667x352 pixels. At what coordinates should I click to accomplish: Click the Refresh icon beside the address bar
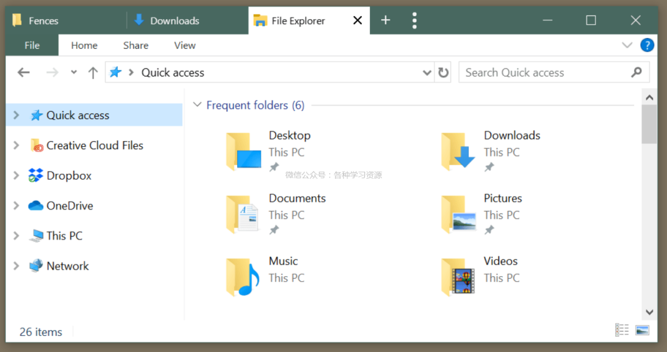pyautogui.click(x=443, y=73)
